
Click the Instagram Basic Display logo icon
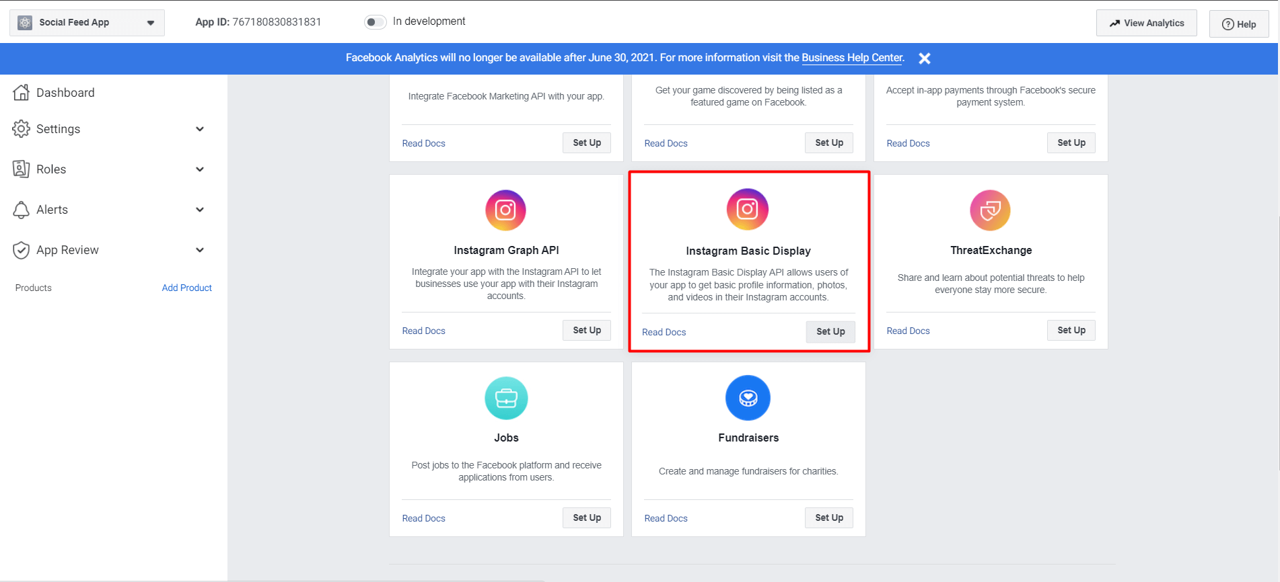tap(747, 209)
